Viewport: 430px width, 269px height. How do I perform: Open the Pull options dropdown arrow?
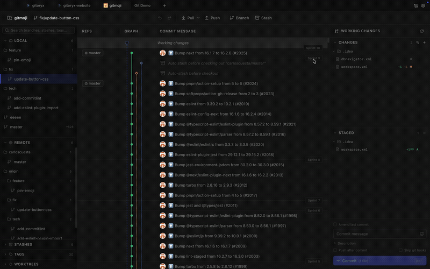click(x=198, y=18)
